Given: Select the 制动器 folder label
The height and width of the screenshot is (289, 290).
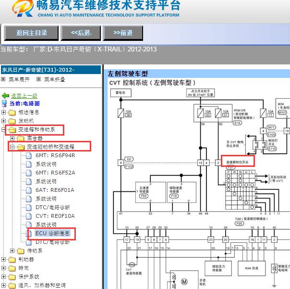Looking at the screenshot, I should pyautogui.click(x=26, y=259).
